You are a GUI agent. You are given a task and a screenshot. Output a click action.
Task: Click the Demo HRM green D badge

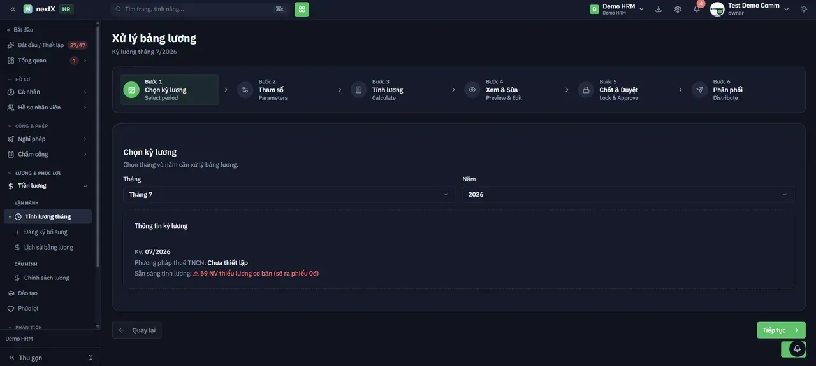point(594,9)
